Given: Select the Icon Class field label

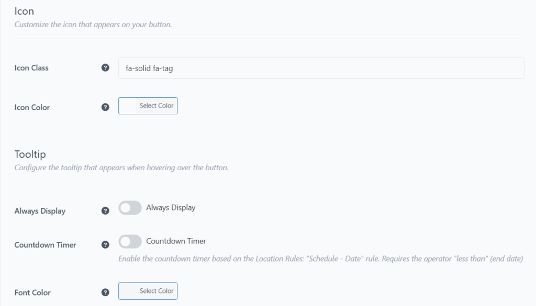Looking at the screenshot, I should [31, 67].
